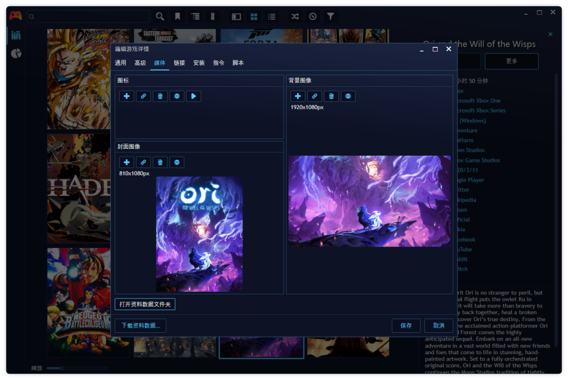Open the filter funnel icon

[x=330, y=16]
